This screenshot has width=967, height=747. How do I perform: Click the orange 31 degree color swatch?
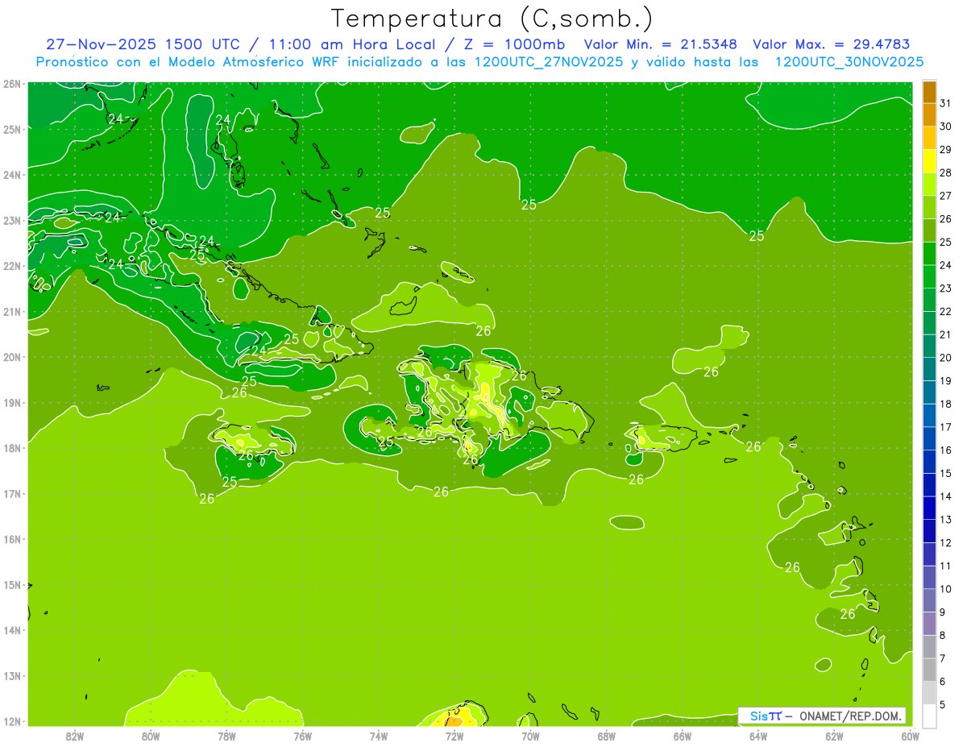(929, 93)
